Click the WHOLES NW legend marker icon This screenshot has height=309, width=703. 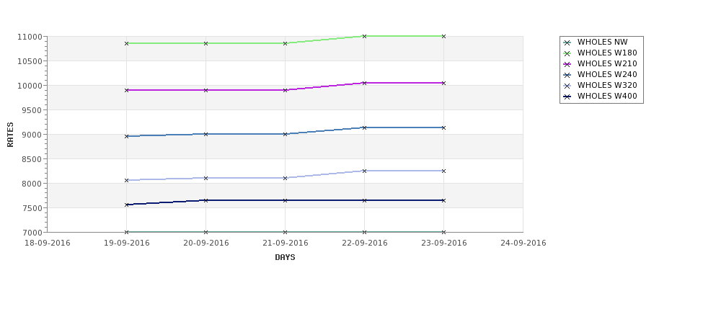point(567,42)
